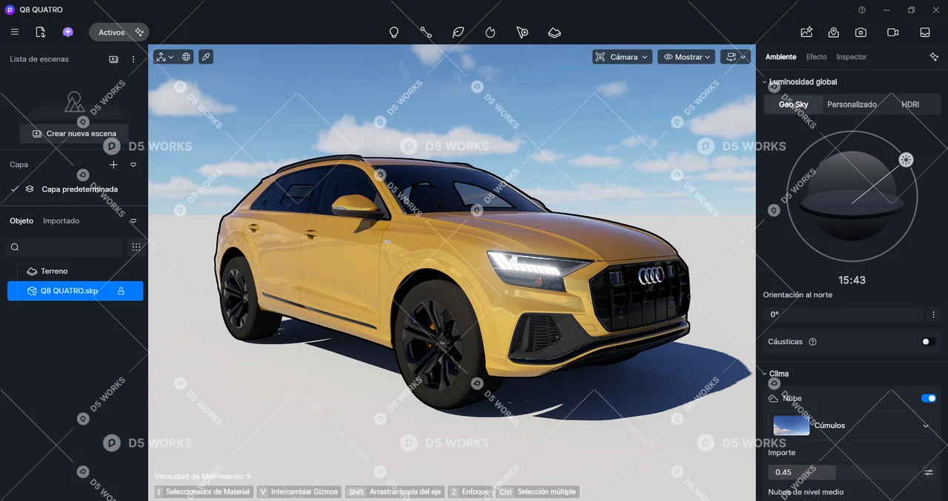Open the Cámara dropdown

click(622, 57)
